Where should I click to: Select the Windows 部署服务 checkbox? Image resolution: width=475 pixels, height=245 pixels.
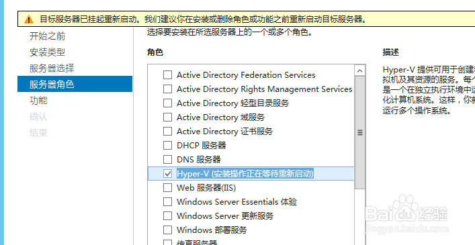pos(167,230)
